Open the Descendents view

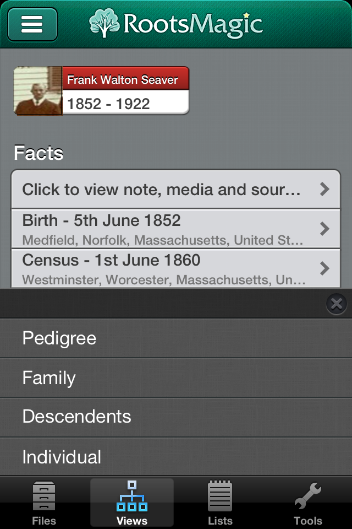point(77,418)
